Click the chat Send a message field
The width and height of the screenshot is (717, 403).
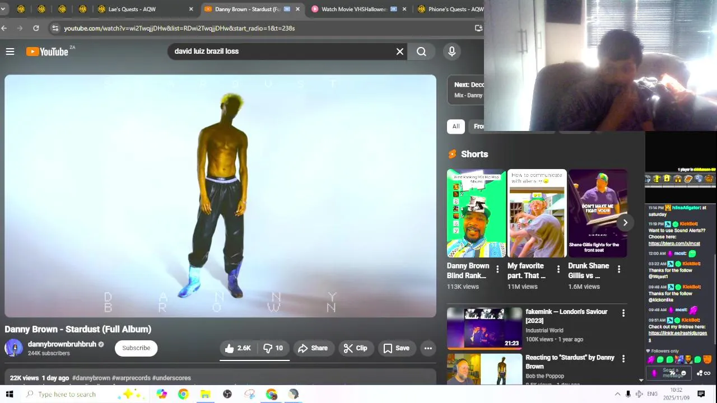[670, 373]
